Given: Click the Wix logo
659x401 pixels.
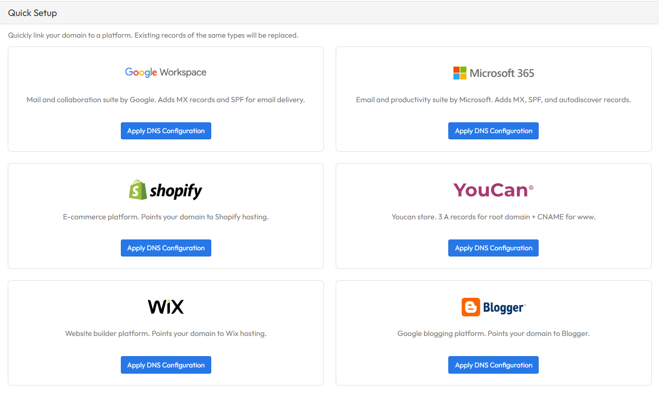Looking at the screenshot, I should pos(166,307).
